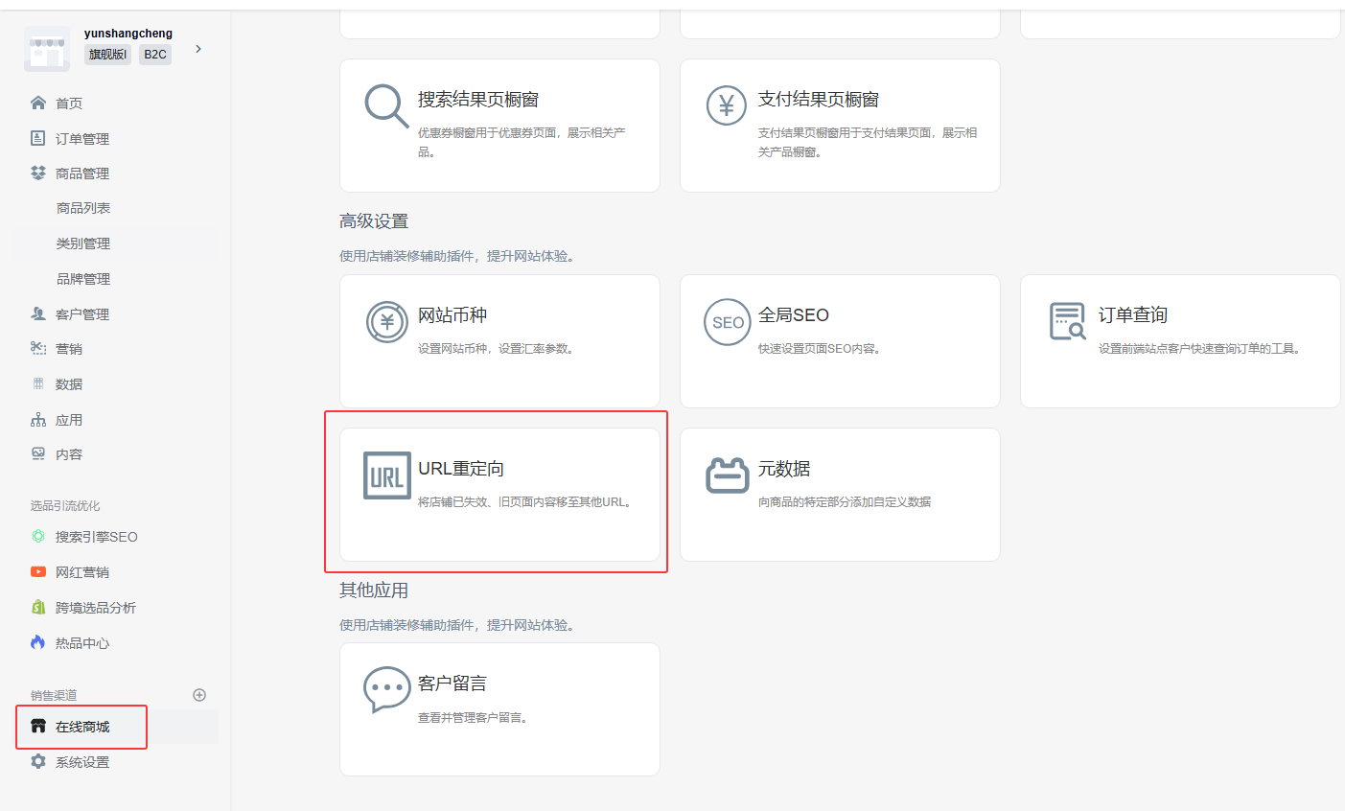
Task: Expand the yunshangcheng store switcher arrow
Action: [x=198, y=49]
